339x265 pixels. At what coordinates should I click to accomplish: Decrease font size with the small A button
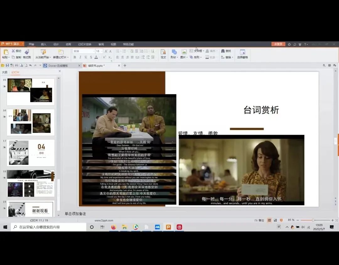tap(110, 51)
